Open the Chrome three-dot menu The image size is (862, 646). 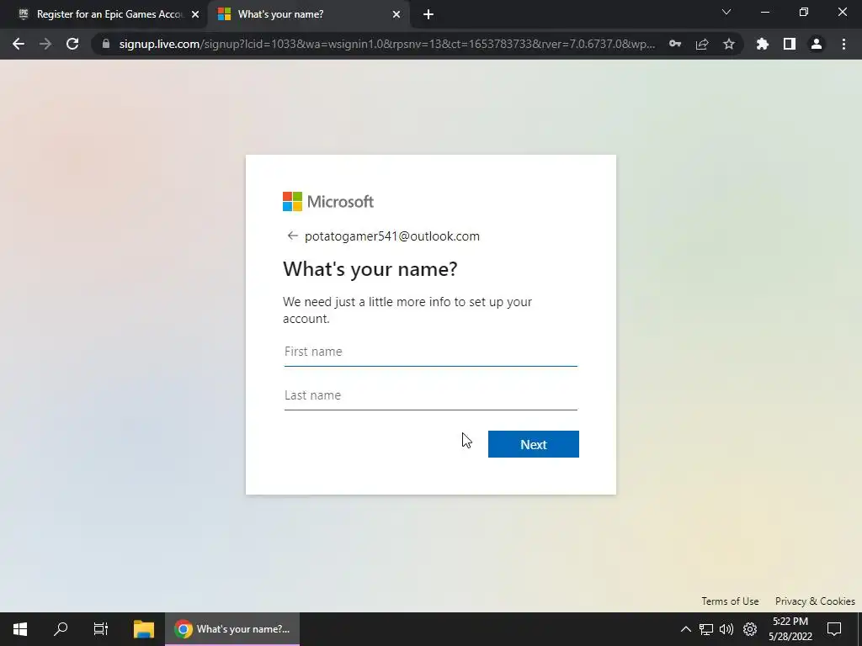pyautogui.click(x=843, y=44)
